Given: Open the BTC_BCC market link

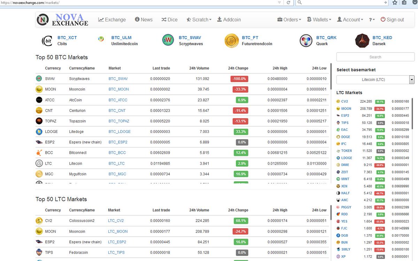Looking at the screenshot, I should 117,153.
